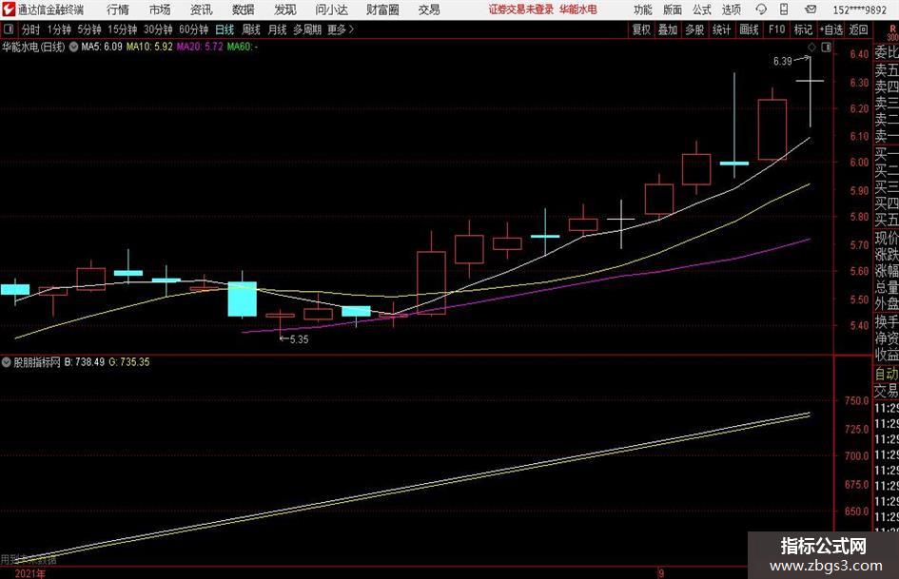Expand the 更多 period options
This screenshot has height=579, width=899.
pos(341,29)
